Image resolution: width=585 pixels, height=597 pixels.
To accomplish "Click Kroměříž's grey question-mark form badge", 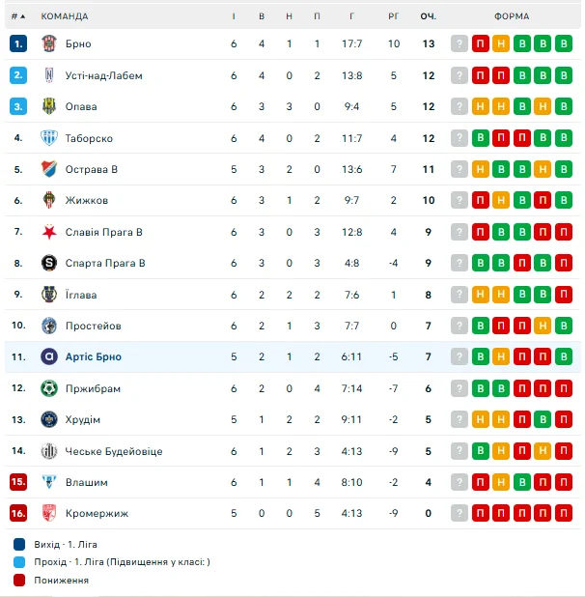I will pyautogui.click(x=459, y=514).
